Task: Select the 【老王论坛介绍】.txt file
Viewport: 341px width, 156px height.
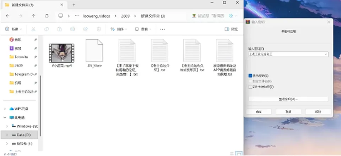Action: tap(159, 56)
